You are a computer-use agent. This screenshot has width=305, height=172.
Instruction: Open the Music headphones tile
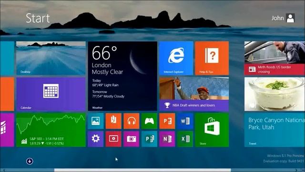(x=132, y=121)
